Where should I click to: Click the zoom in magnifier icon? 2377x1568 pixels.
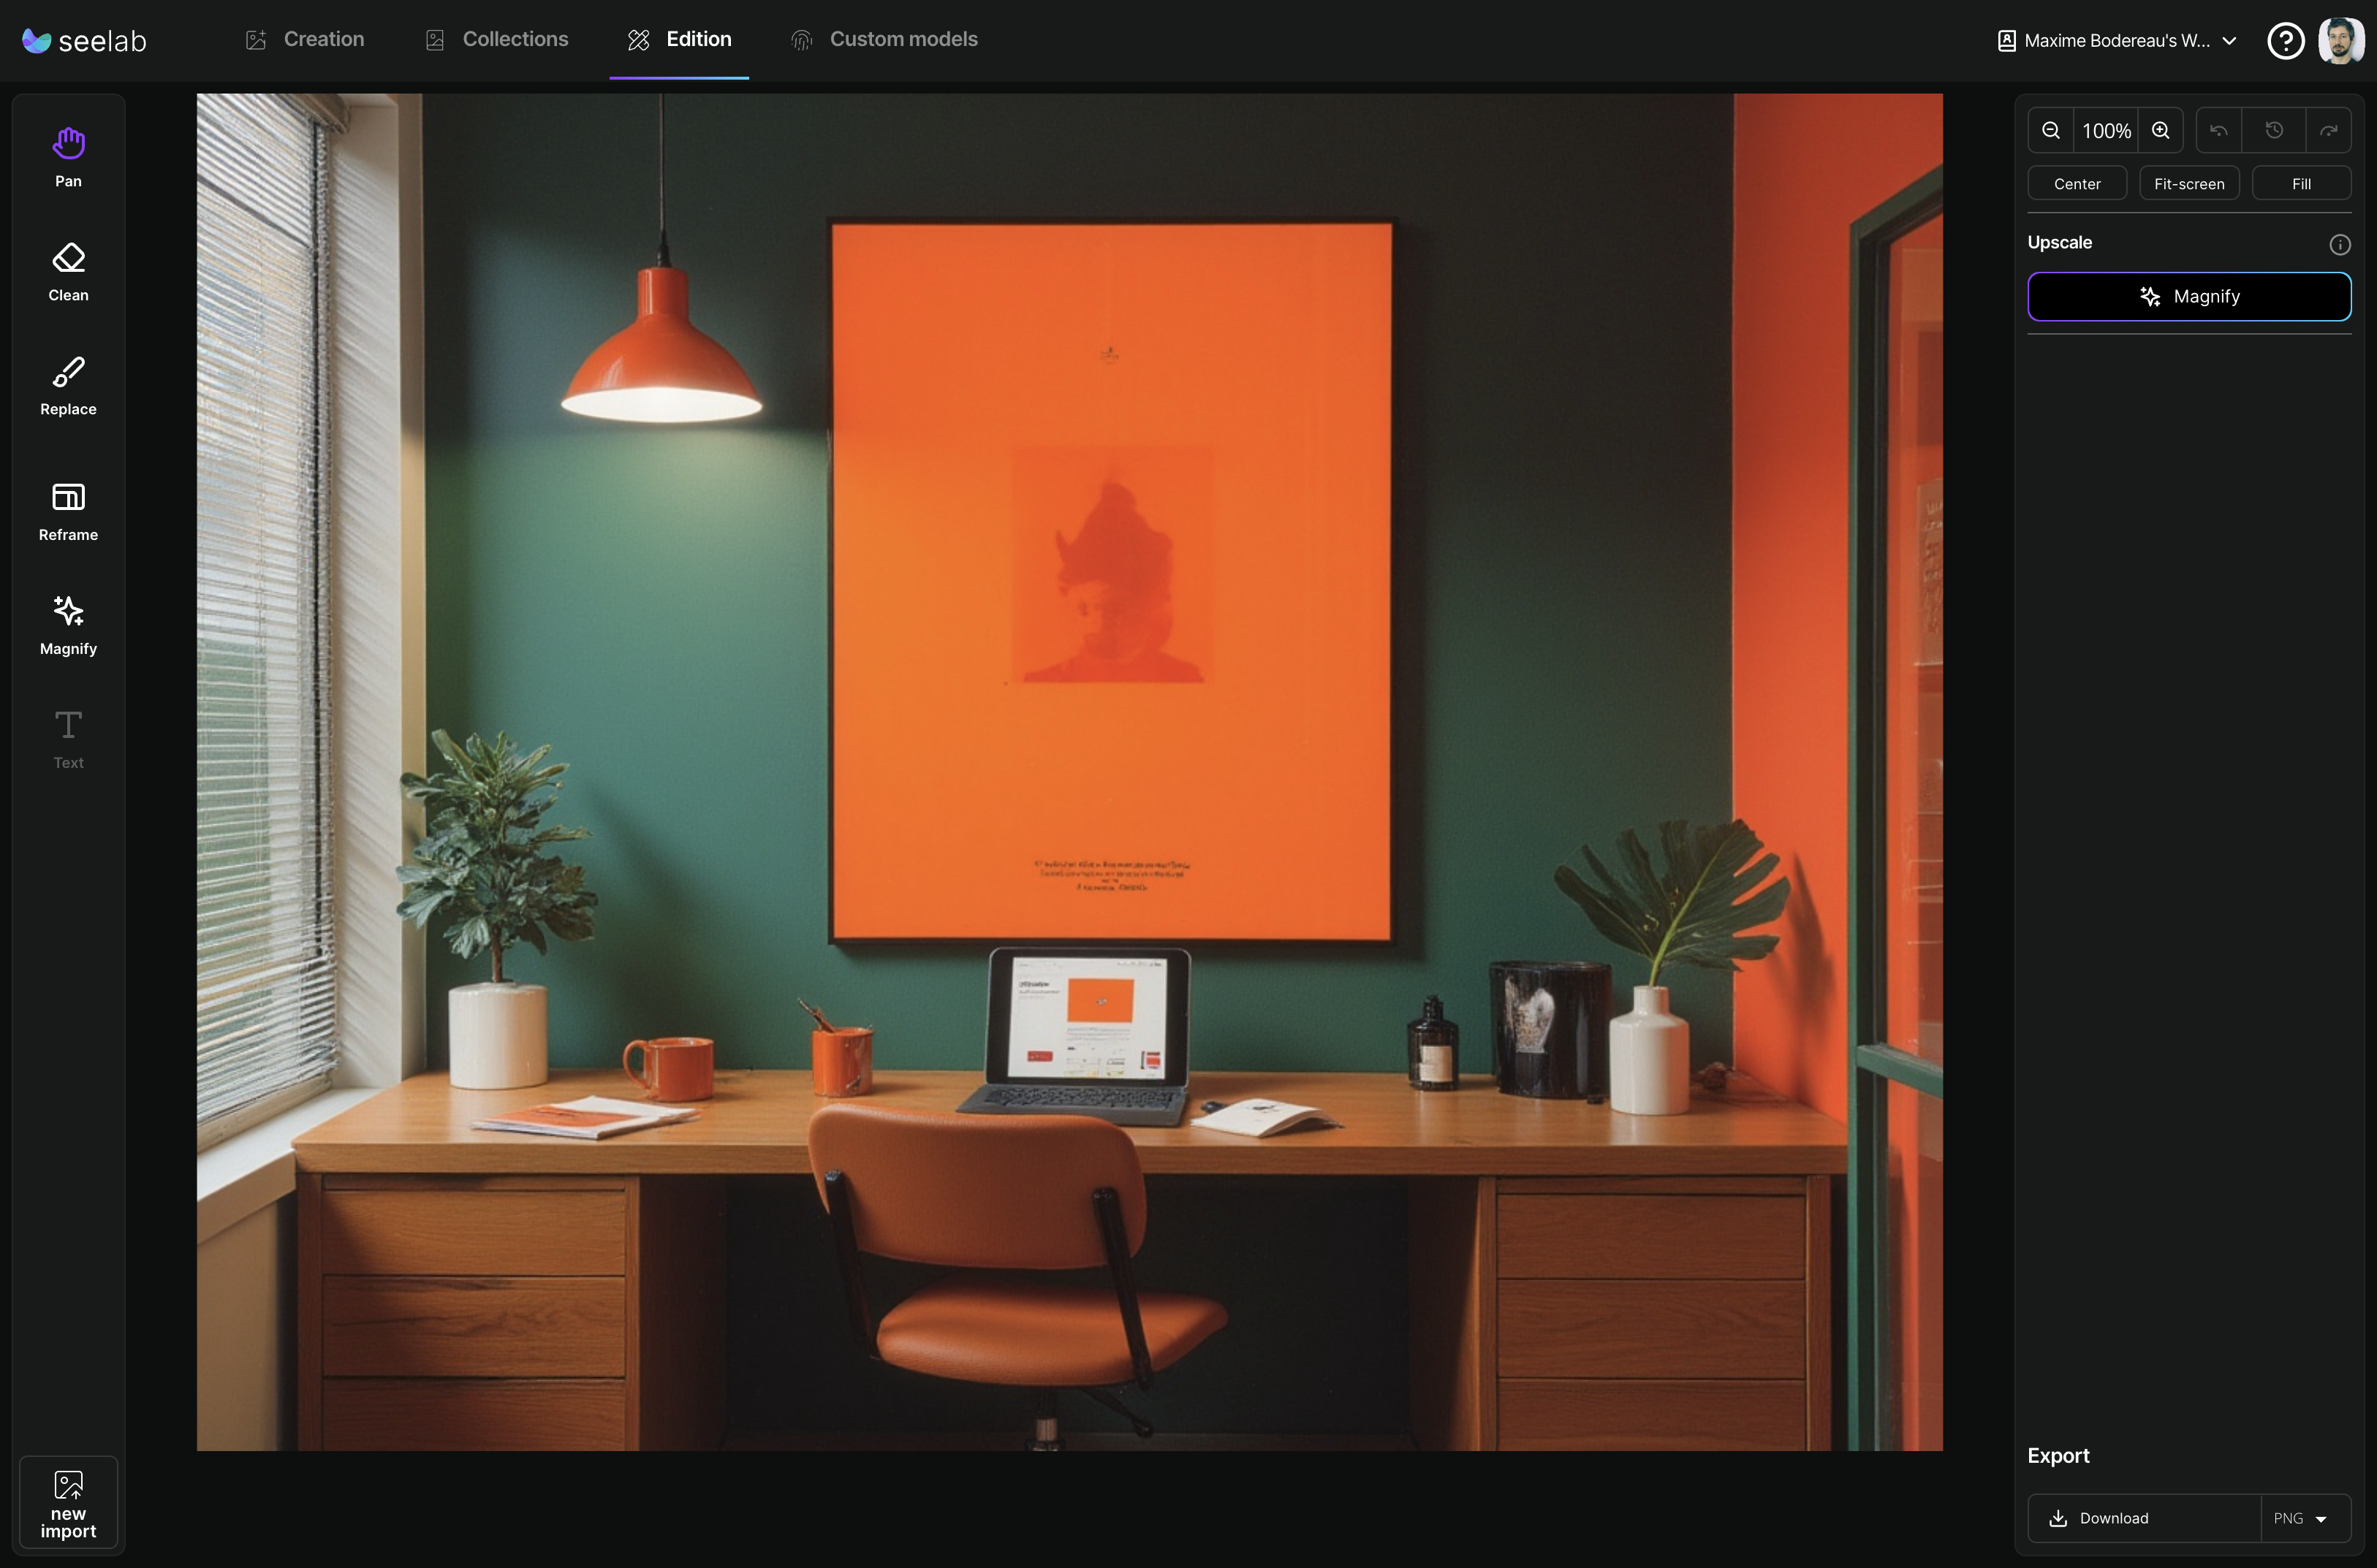click(x=2161, y=131)
